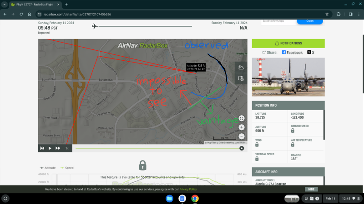Open the C-27J aircraft photo

288,77
